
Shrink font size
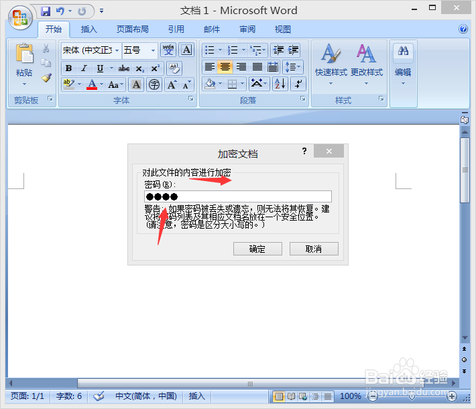coord(186,84)
